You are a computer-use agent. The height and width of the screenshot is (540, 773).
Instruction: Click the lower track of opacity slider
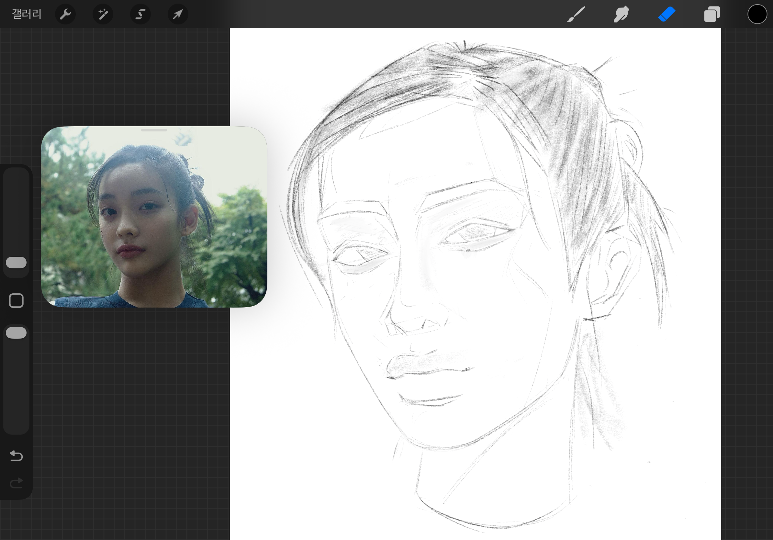coord(16,387)
